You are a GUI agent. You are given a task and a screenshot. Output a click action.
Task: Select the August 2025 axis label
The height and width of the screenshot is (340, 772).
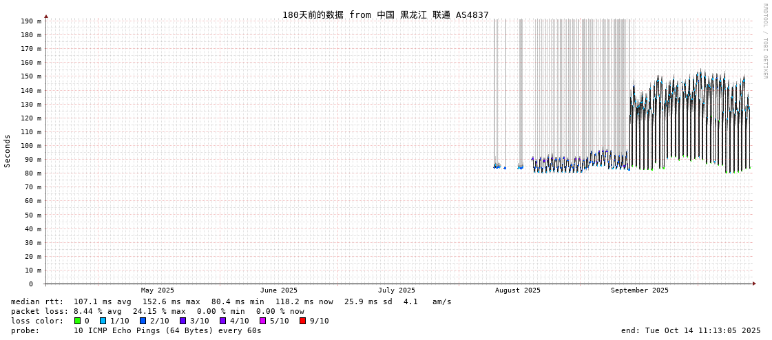click(x=518, y=290)
